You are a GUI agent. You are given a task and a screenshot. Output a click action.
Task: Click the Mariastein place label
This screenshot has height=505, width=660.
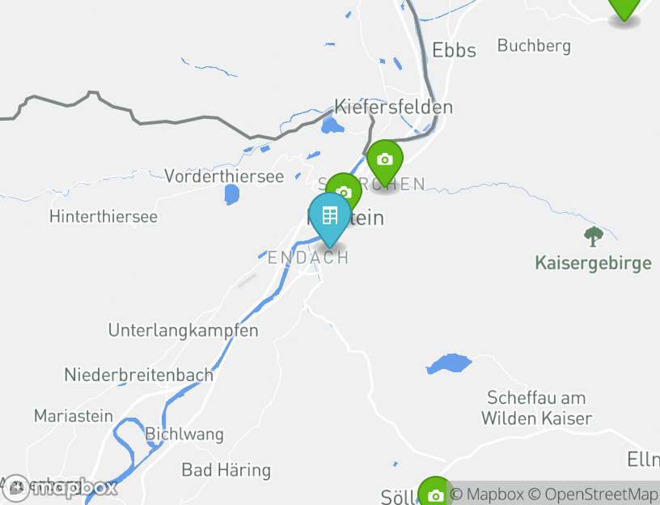coord(74,416)
